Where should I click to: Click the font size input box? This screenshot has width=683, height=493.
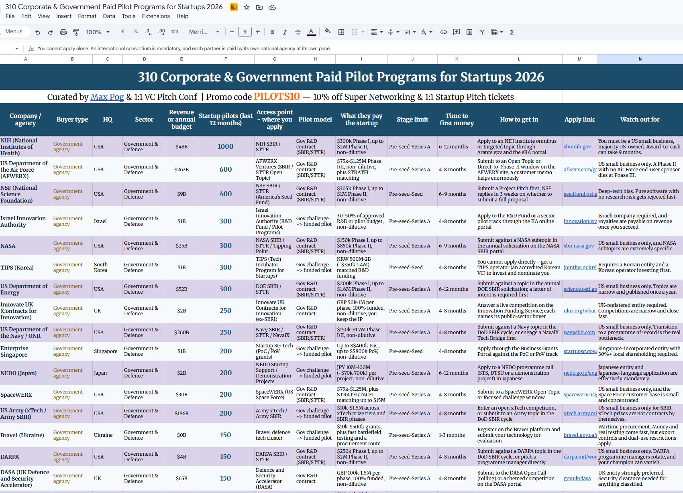click(x=245, y=32)
